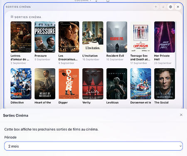Screen dimensions: 187x156
Task: Click the title text 'Verity'
Action: click(86, 103)
